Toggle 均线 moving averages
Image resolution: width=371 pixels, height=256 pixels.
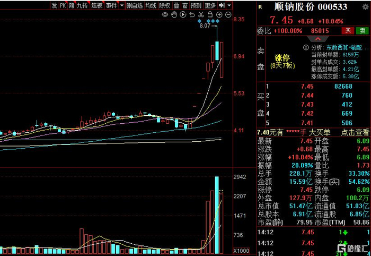[x=151, y=5]
